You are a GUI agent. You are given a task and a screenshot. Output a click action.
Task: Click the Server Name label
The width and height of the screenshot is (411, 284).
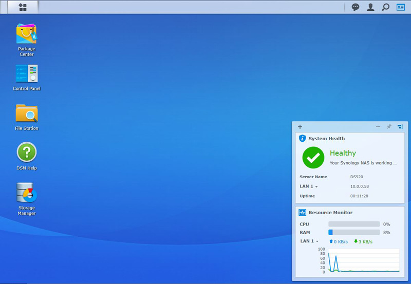(313, 177)
